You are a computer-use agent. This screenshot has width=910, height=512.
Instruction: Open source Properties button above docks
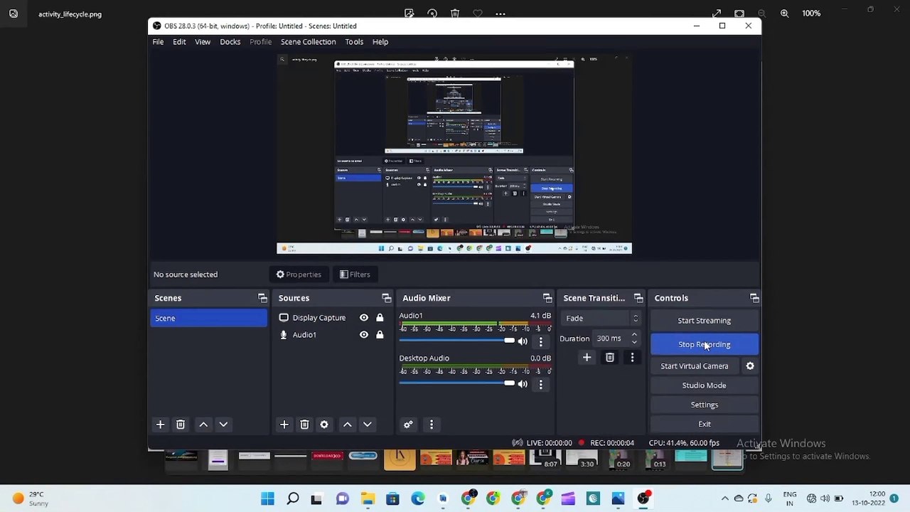299,274
